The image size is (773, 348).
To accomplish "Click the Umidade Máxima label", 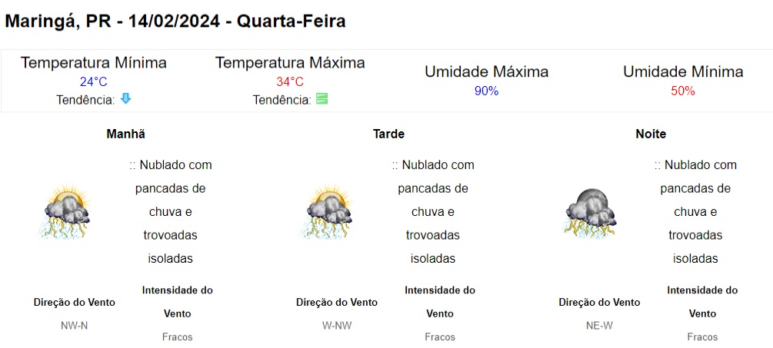I will pos(486,72).
